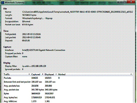The width and height of the screenshot is (137, 103).
Task: Click captured avg packet size 541.789 bytes
Action: (x=38, y=90)
